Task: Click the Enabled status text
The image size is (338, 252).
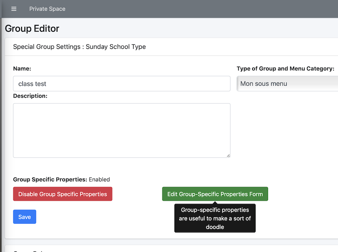Action: click(x=99, y=179)
